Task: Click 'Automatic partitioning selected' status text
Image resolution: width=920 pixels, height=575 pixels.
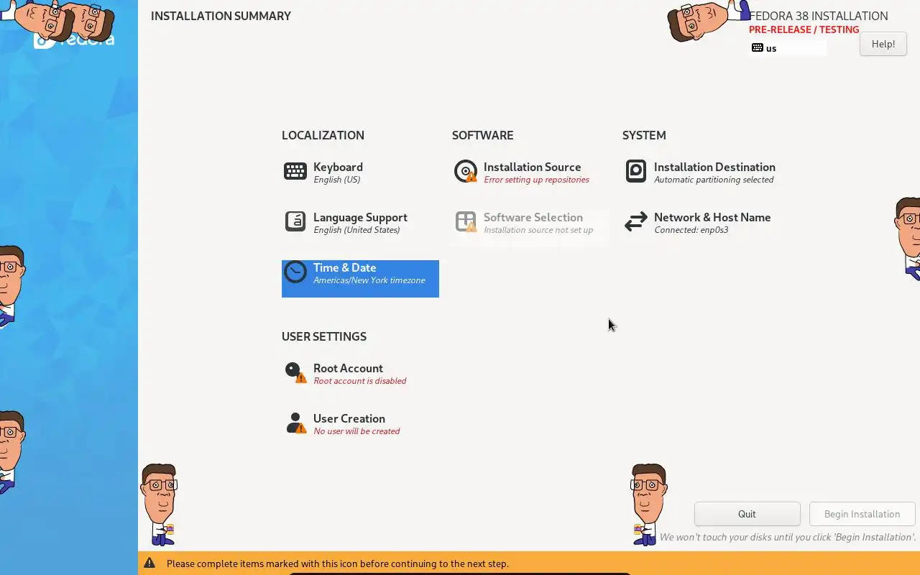Action: [x=714, y=180]
